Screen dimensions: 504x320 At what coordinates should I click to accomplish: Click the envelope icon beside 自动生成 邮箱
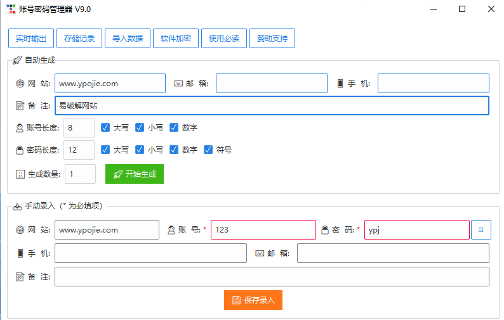click(178, 84)
